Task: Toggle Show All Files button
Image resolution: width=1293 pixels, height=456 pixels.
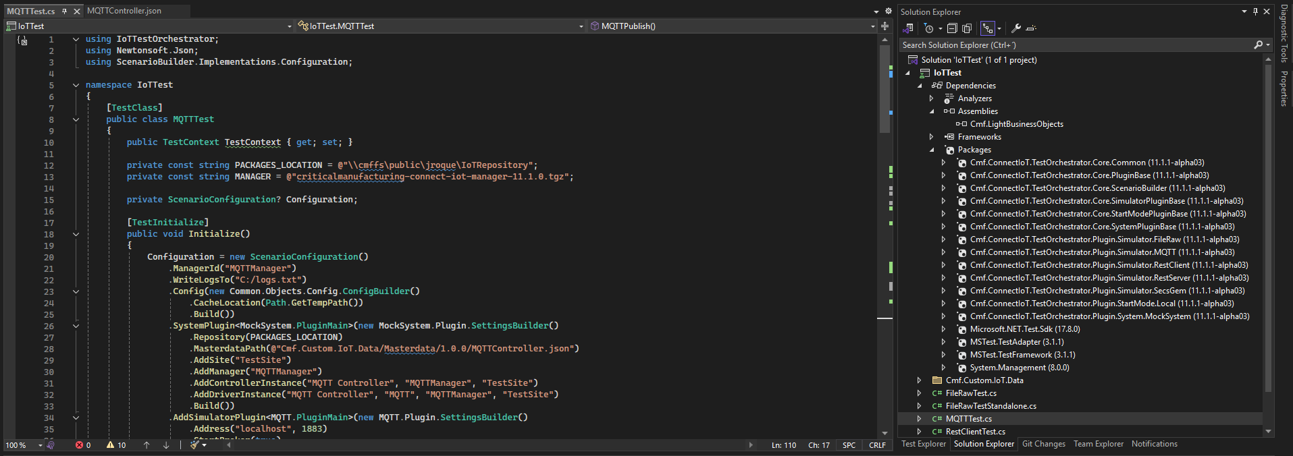Action: [x=967, y=28]
